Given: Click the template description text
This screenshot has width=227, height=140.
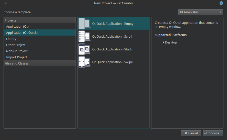Looking at the screenshot, I should 186,25.
